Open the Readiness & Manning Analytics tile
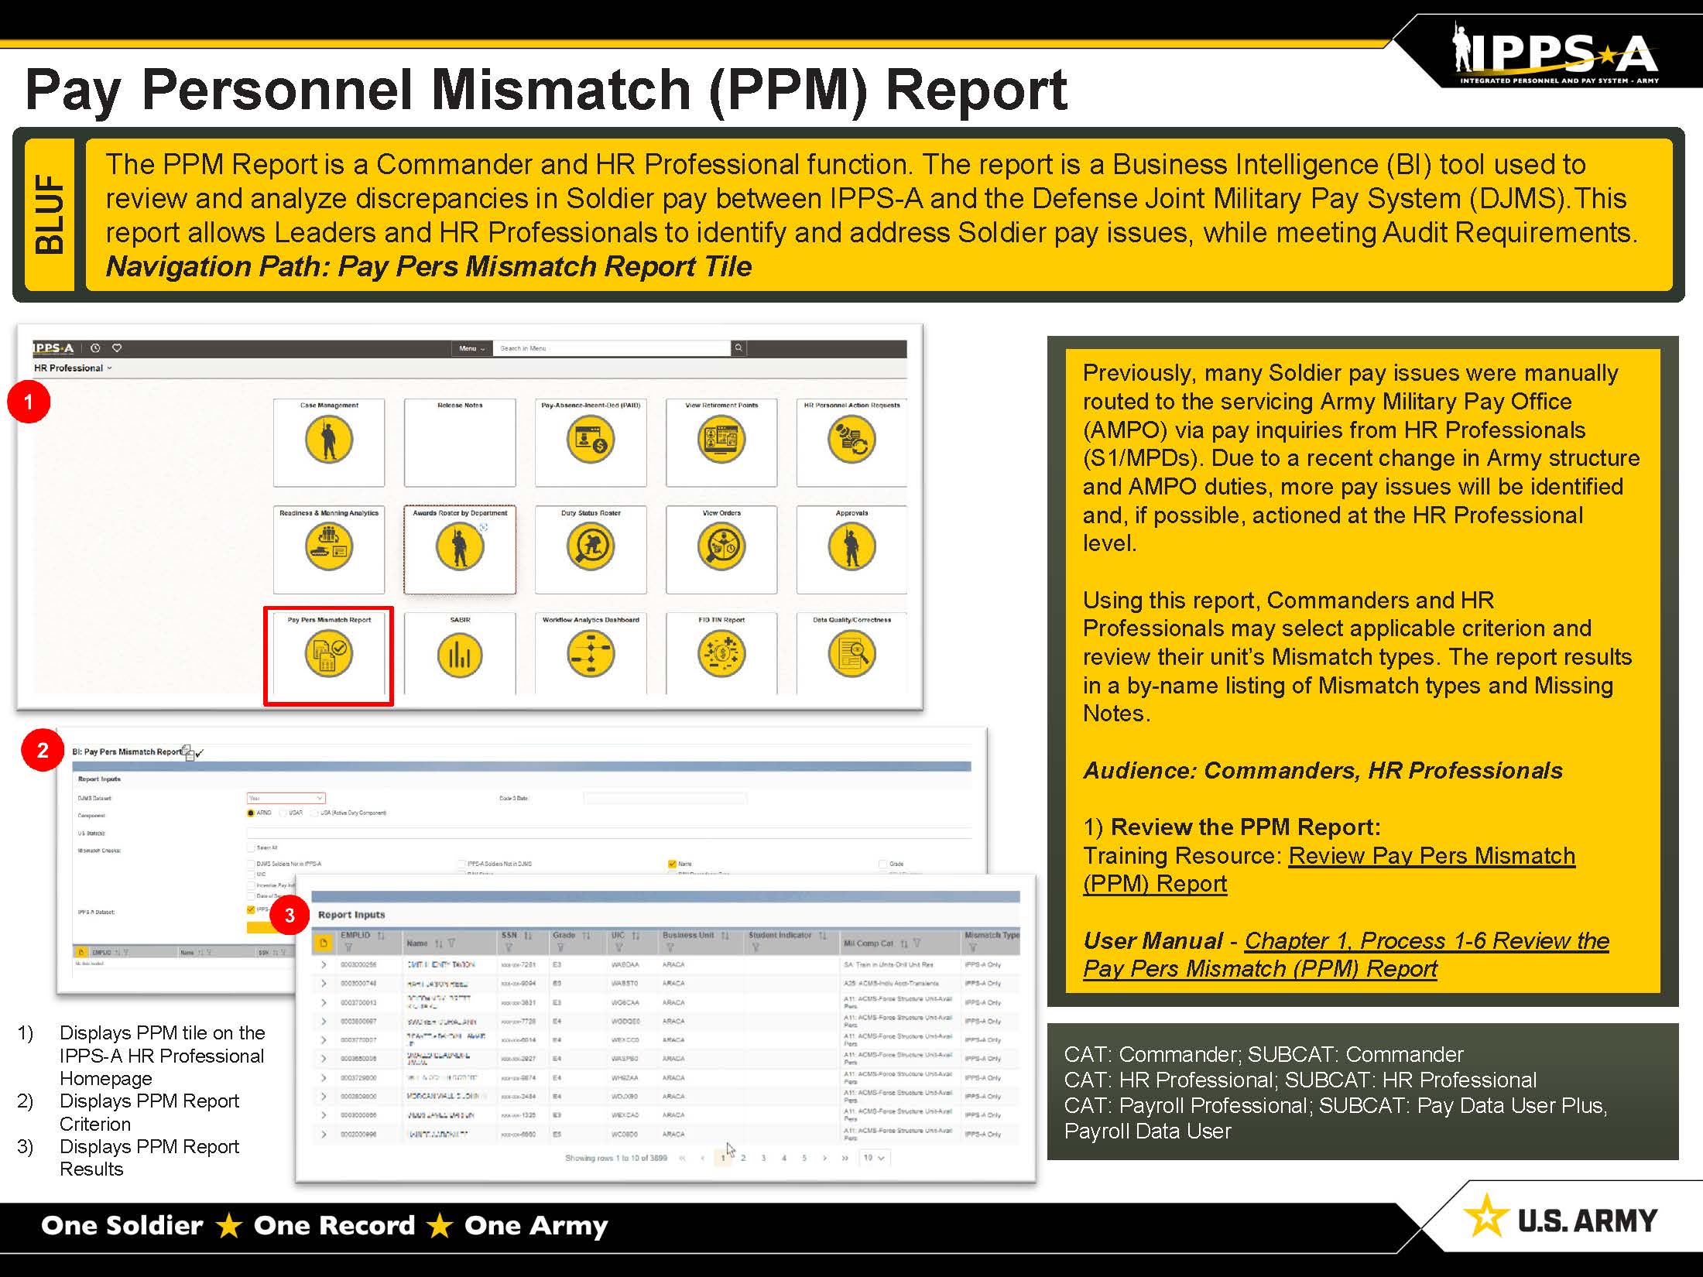Screen dimensions: 1703x1277 click(x=328, y=546)
